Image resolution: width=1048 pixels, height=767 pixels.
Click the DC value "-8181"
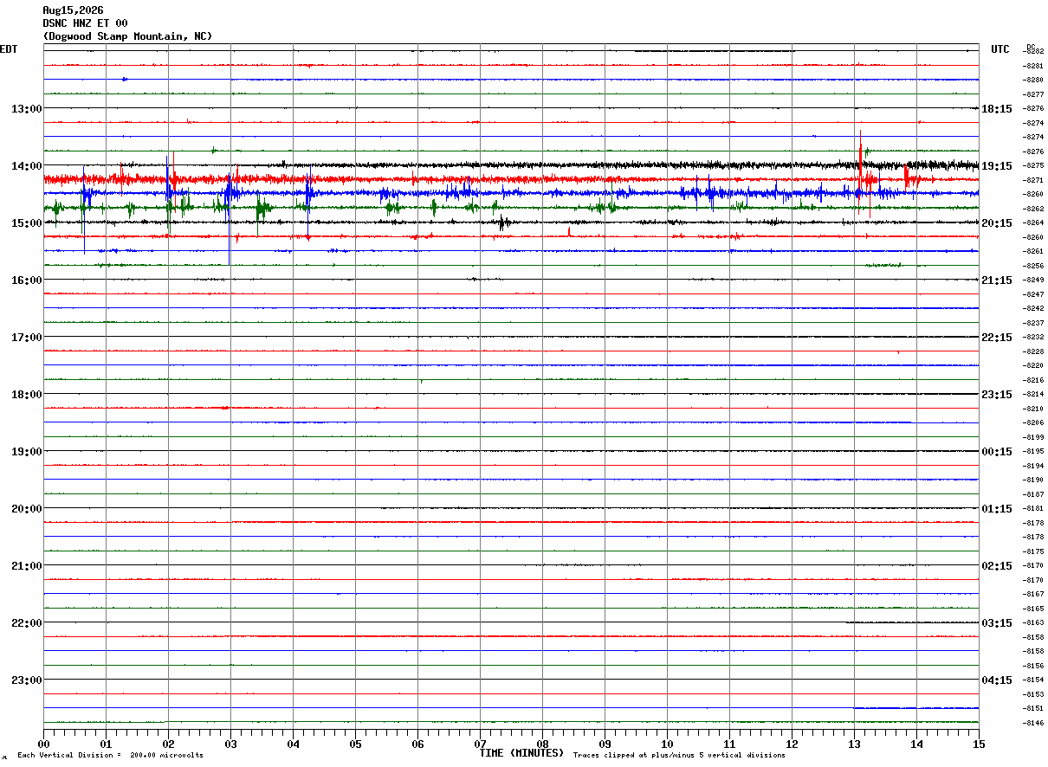pyautogui.click(x=1034, y=508)
